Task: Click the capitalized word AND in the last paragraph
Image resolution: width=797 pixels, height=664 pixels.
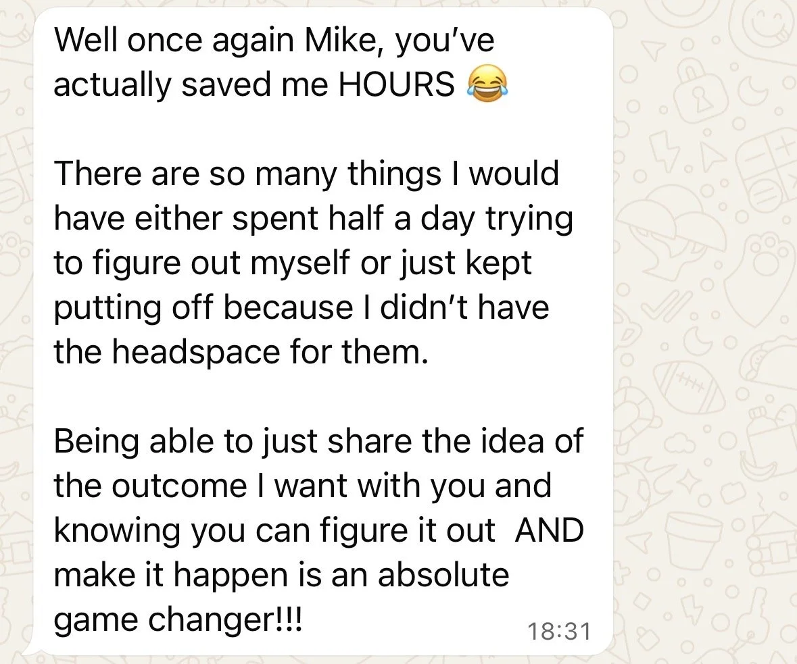Action: [549, 530]
